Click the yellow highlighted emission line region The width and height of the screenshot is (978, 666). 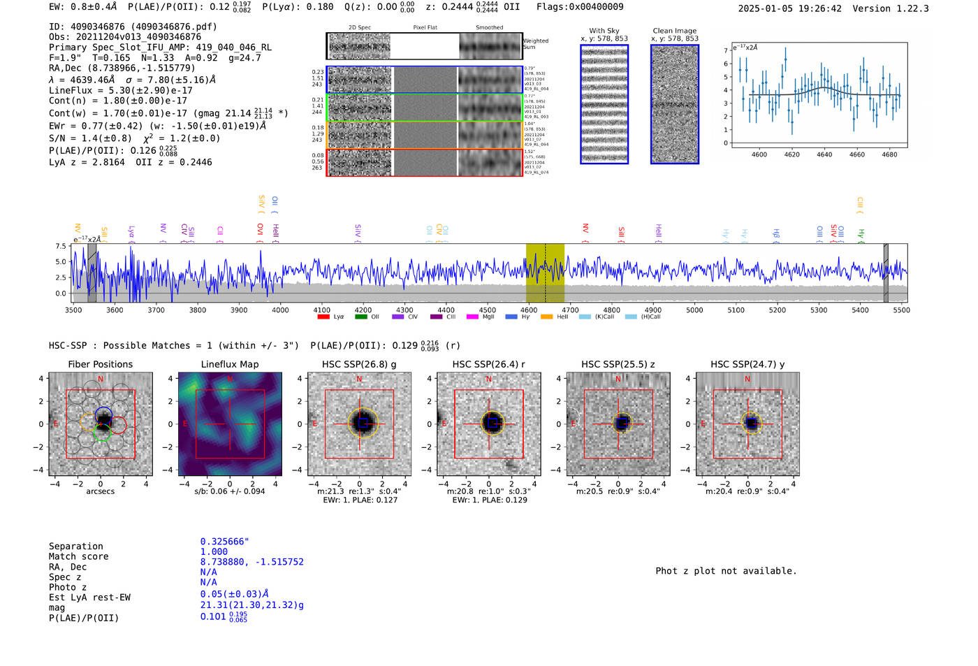click(x=545, y=273)
